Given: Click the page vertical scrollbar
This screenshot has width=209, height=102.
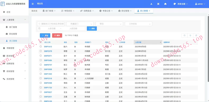Looking at the screenshot, I should [208, 49].
